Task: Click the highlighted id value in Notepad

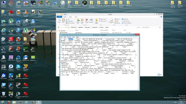Action: pyautogui.click(x=70, y=39)
